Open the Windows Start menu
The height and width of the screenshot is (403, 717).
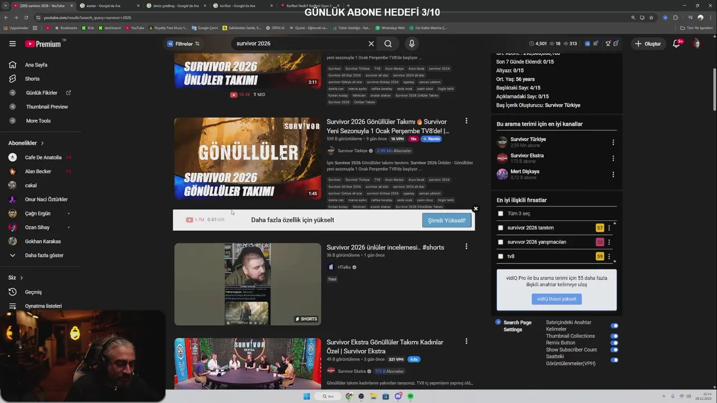tap(306, 396)
